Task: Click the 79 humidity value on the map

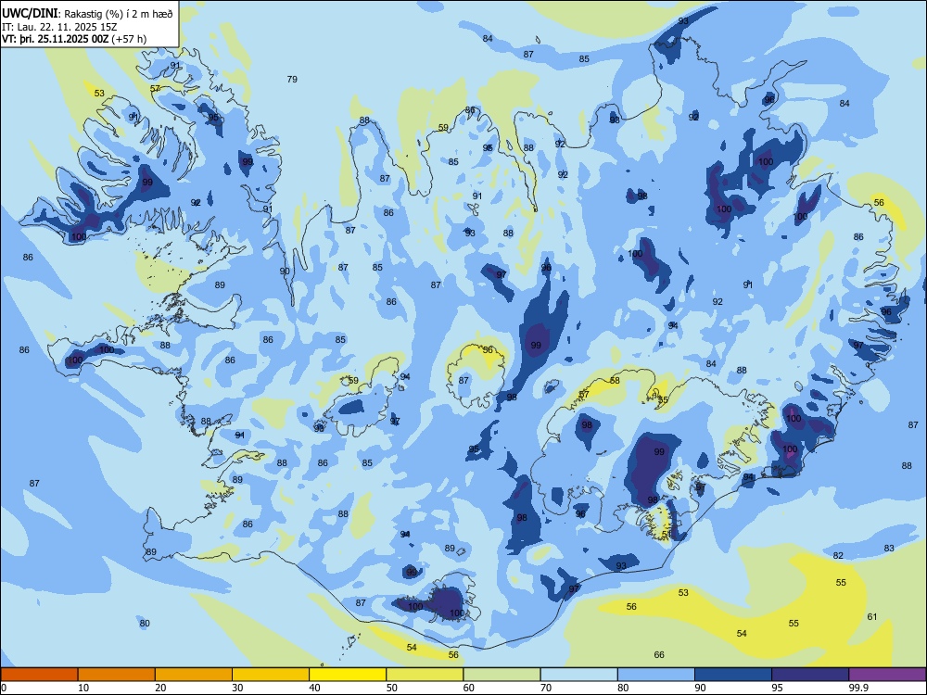Action: (x=292, y=79)
